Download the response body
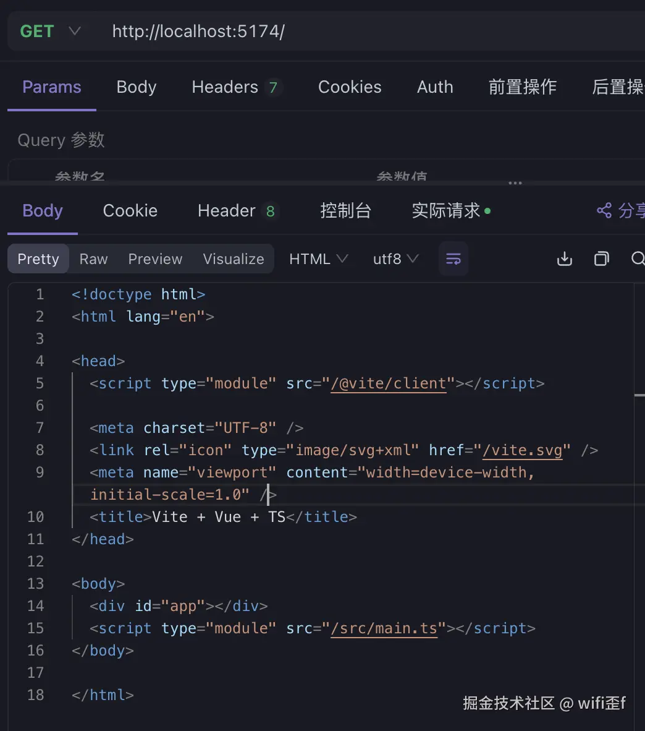Viewport: 645px width, 731px height. 565,259
